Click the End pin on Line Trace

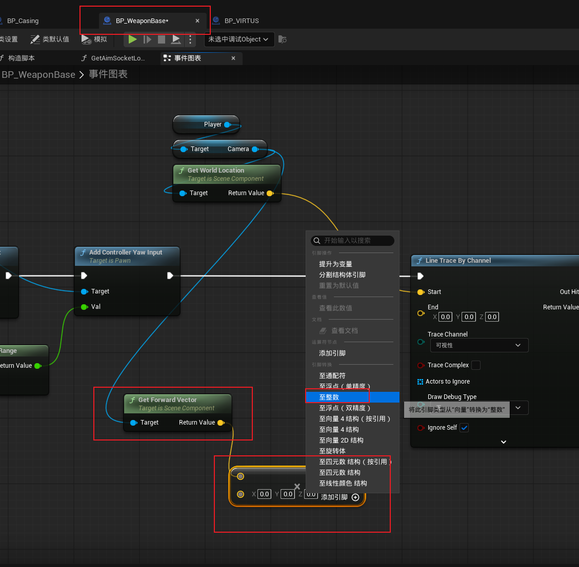(x=421, y=313)
